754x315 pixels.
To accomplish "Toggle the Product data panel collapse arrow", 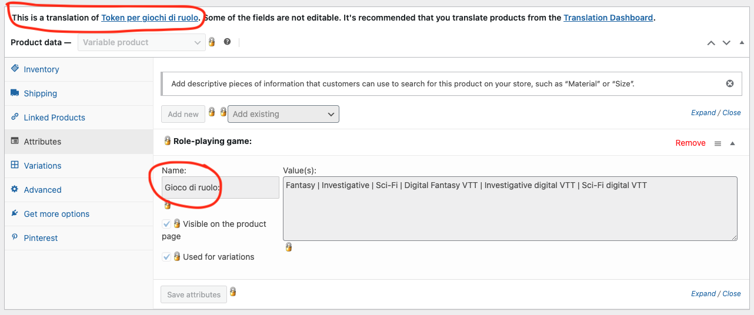I will pyautogui.click(x=742, y=43).
